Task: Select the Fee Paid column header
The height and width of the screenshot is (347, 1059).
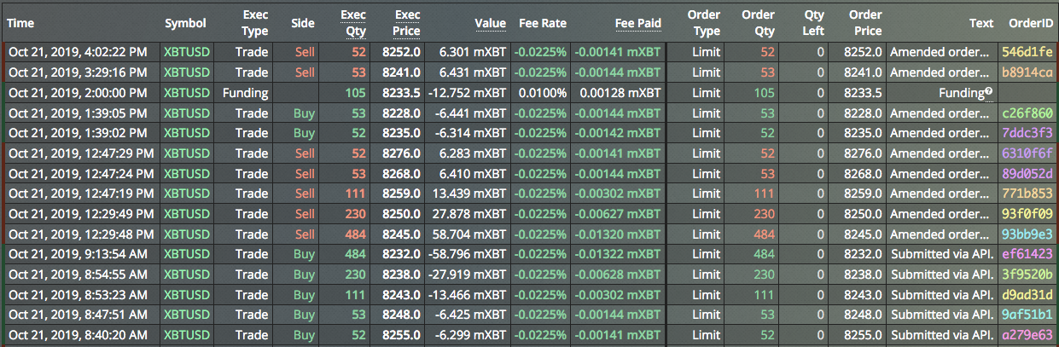Action: (x=637, y=23)
